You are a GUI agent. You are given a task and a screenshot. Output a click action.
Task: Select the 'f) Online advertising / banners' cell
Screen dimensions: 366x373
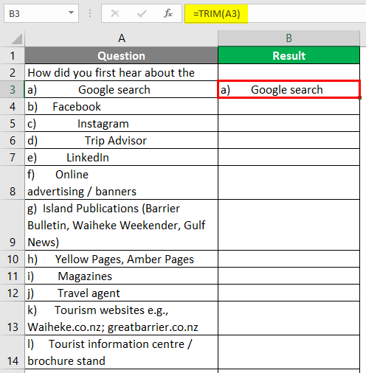pos(121,183)
